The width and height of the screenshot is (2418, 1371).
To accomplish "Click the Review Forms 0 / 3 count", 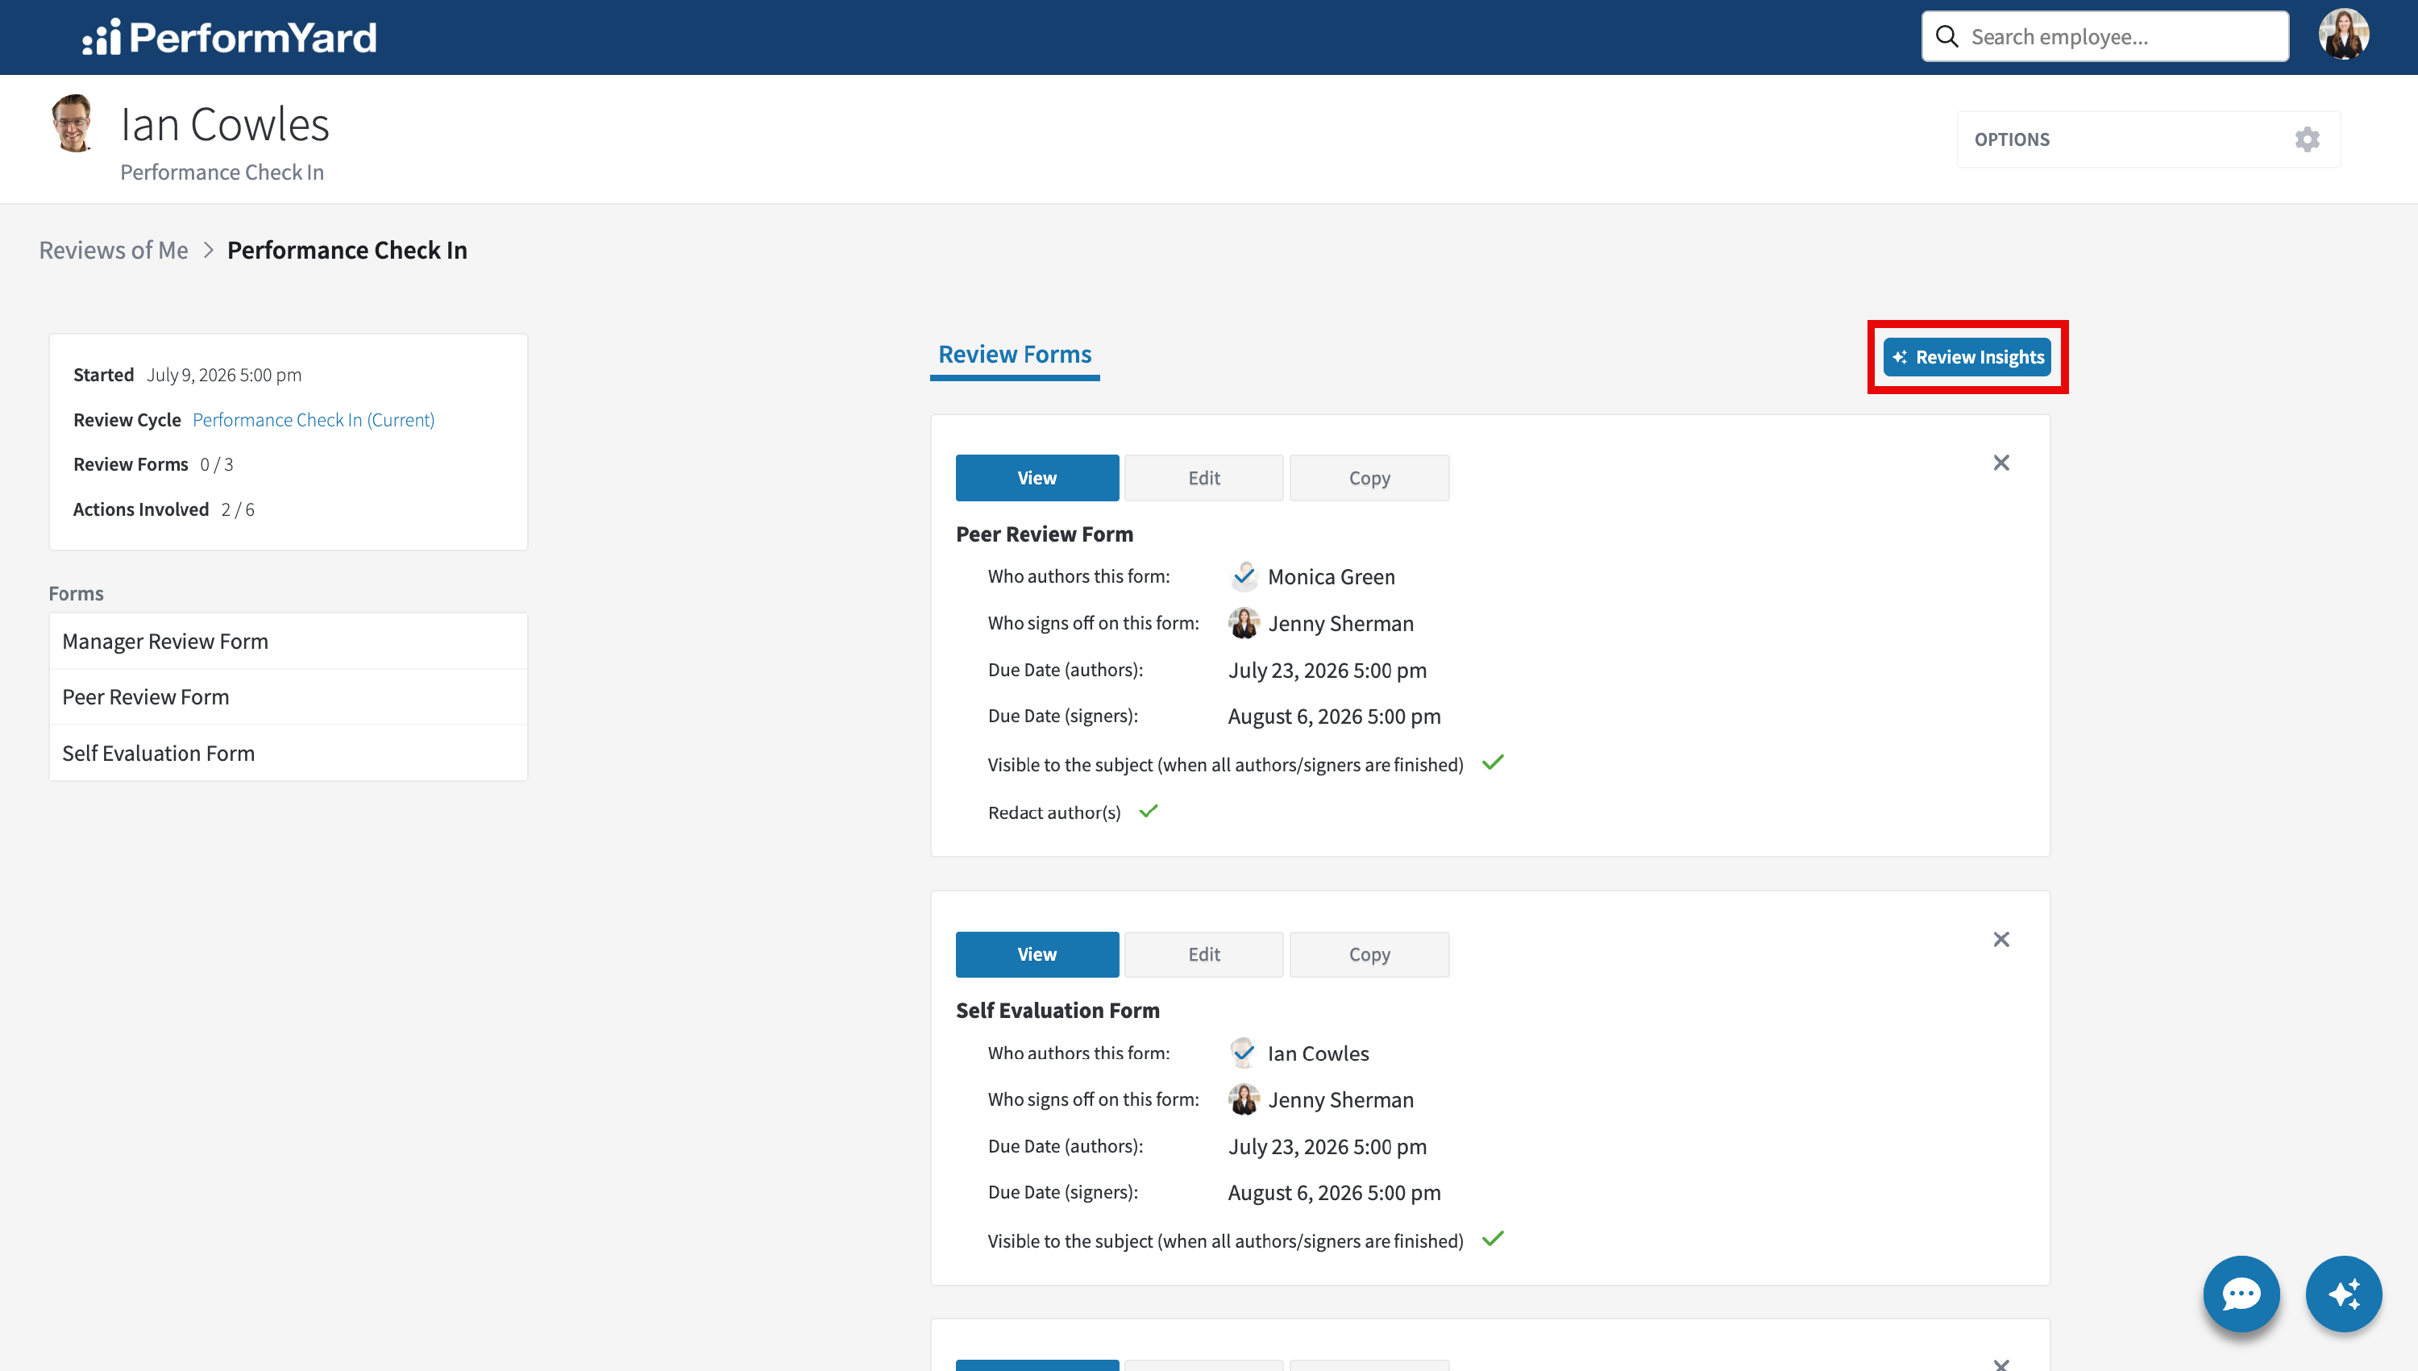I will pyautogui.click(x=217, y=464).
